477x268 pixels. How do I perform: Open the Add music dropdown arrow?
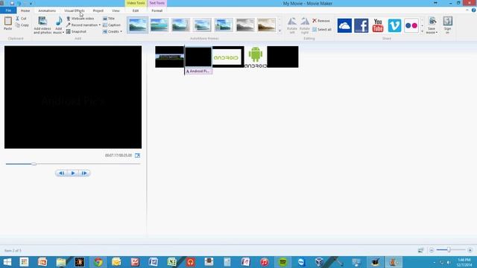[x=63, y=33]
